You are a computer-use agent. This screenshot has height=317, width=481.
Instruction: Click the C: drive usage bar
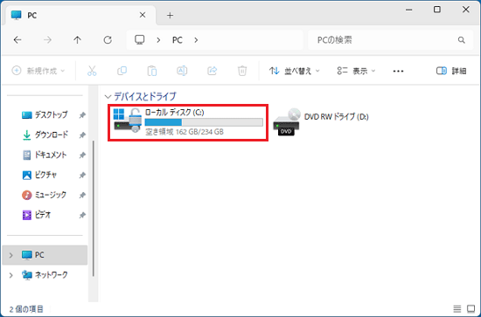(204, 122)
